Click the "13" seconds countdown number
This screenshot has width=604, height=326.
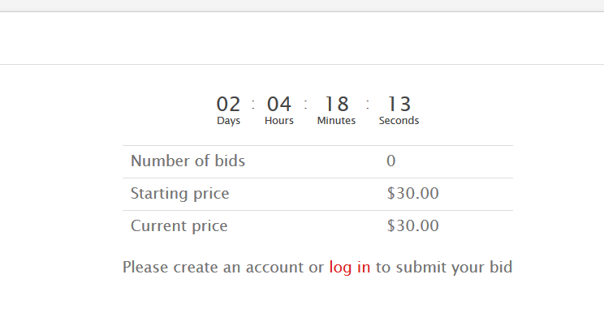(x=399, y=105)
